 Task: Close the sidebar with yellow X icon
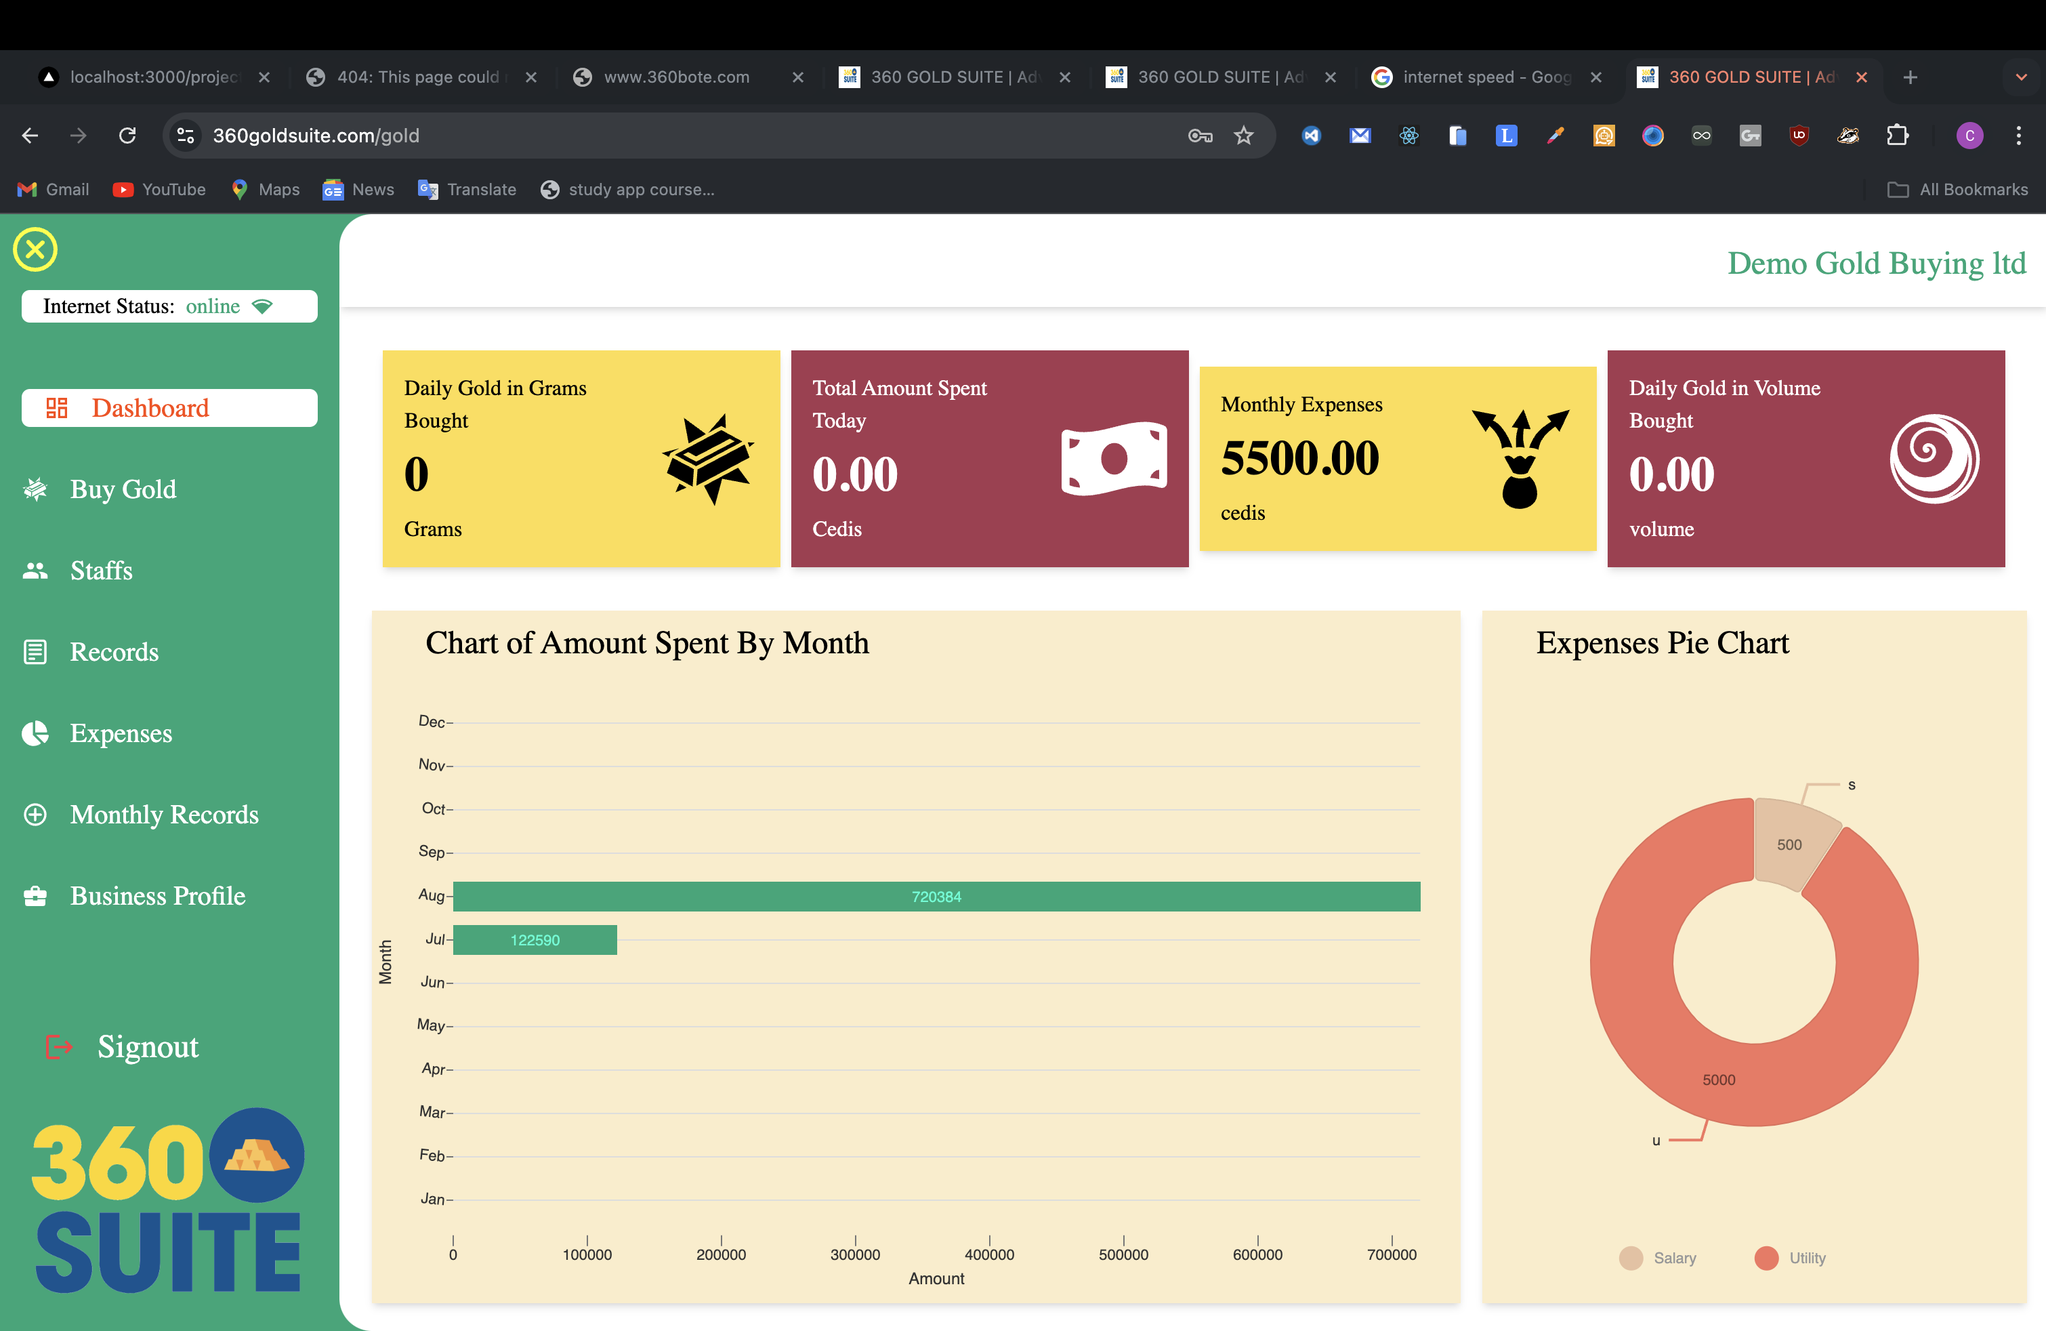click(x=35, y=249)
